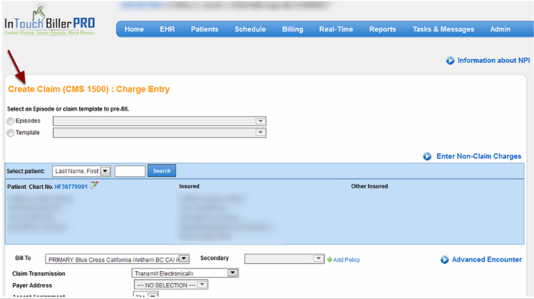Click the green plus Add Policy icon
534x299 pixels.
(329, 260)
